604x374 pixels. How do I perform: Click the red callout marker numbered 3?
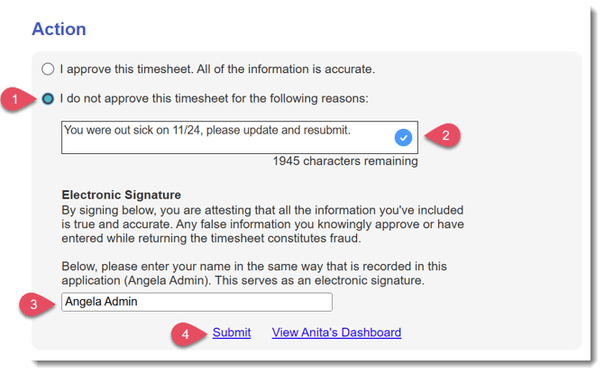(33, 304)
